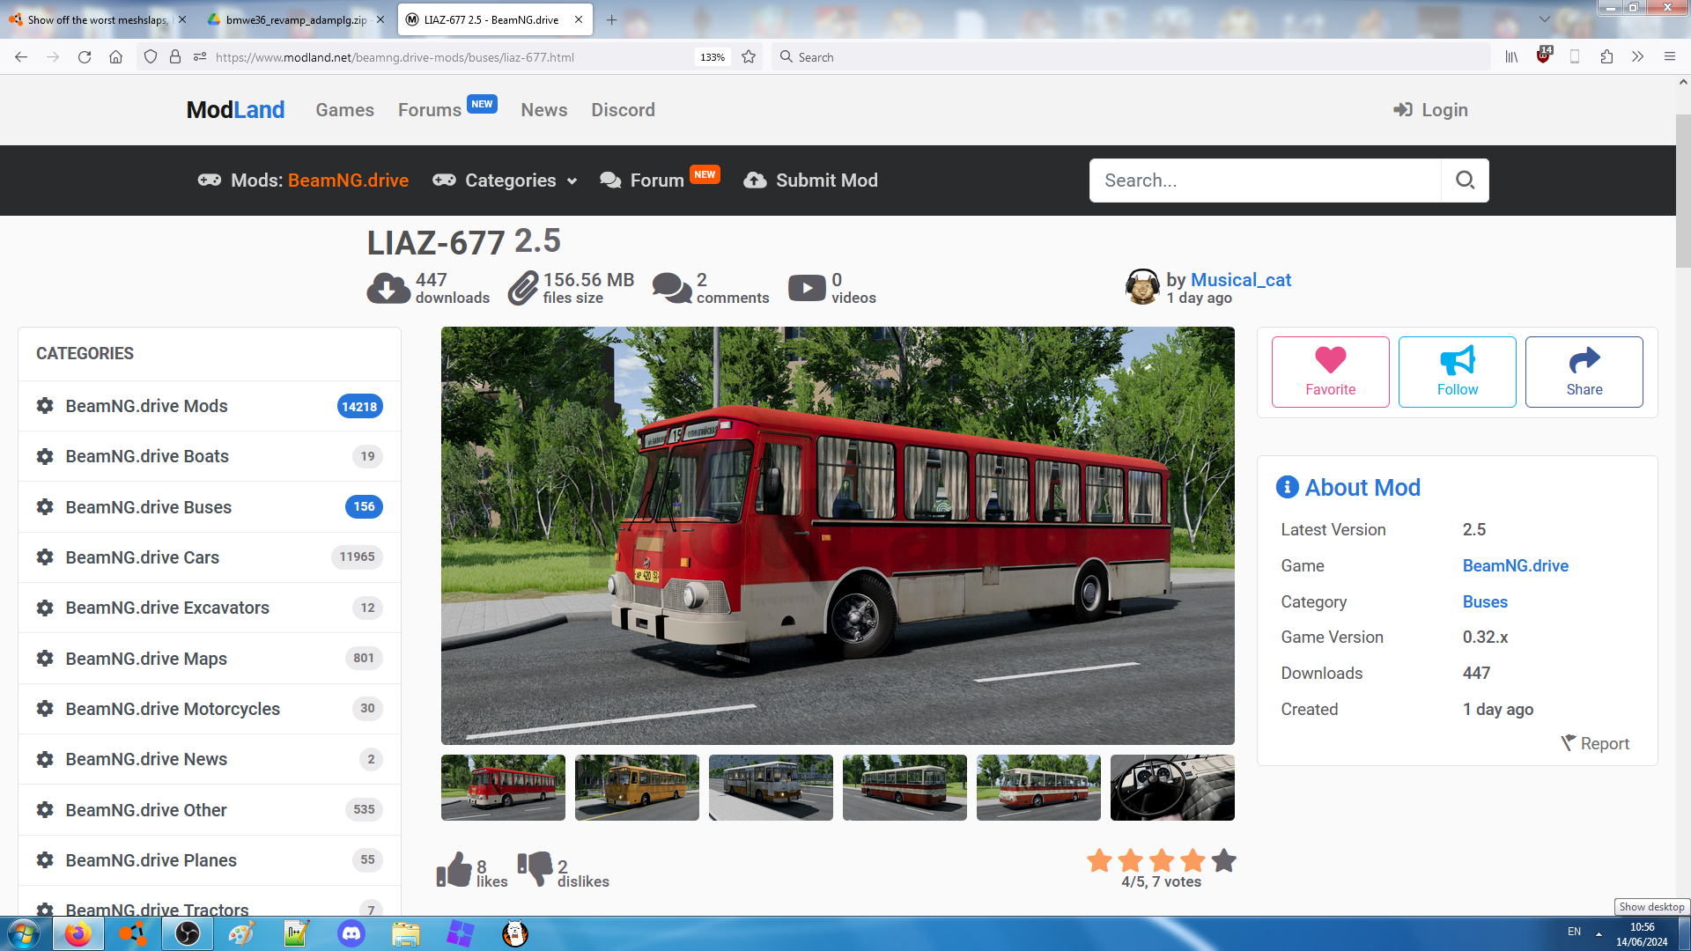
Task: Switch to 'Show off the worst meshslaps' tab
Action: pyautogui.click(x=97, y=19)
